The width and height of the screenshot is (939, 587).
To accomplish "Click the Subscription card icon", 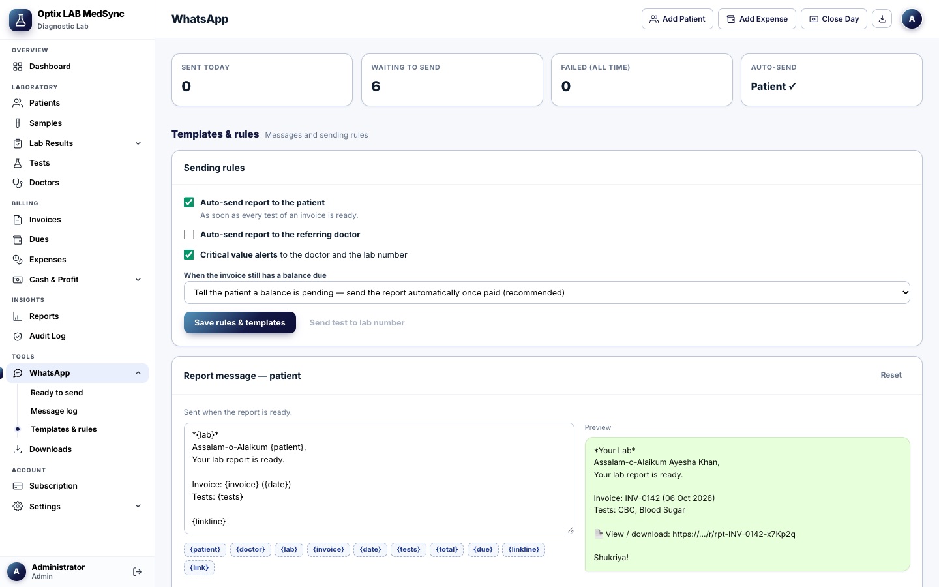I will tap(18, 486).
